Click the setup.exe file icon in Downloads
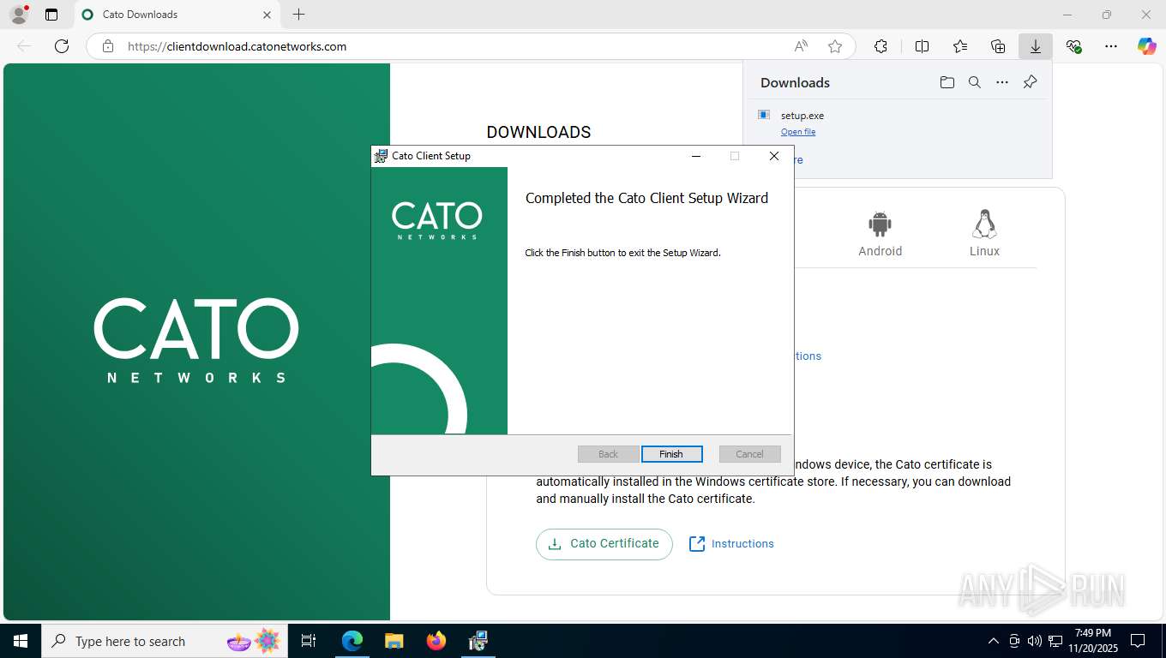Screen dimensions: 1166x658 pos(764,115)
